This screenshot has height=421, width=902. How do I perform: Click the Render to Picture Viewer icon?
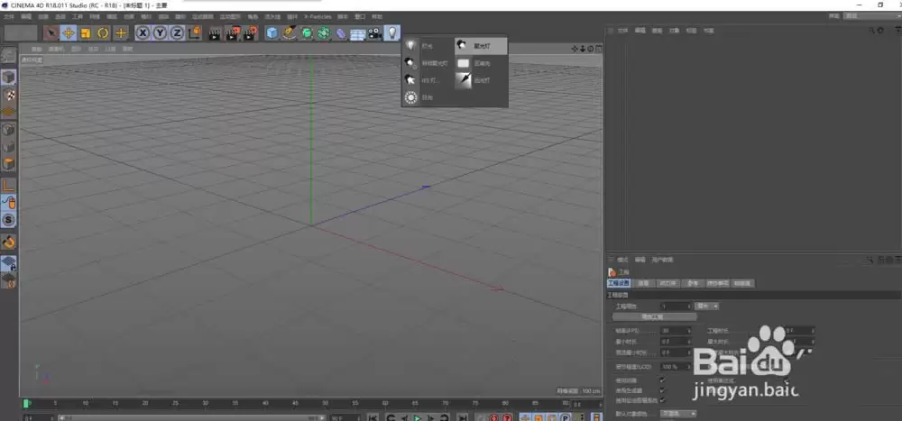pos(232,33)
